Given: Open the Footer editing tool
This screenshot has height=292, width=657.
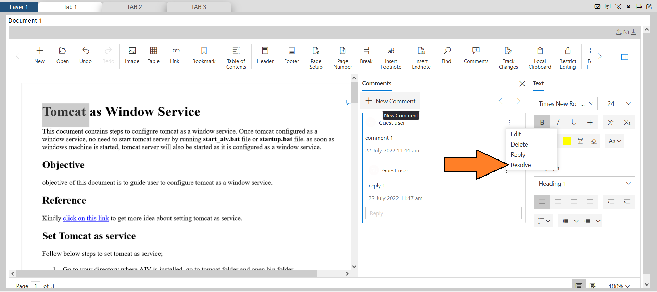Looking at the screenshot, I should pos(292,55).
